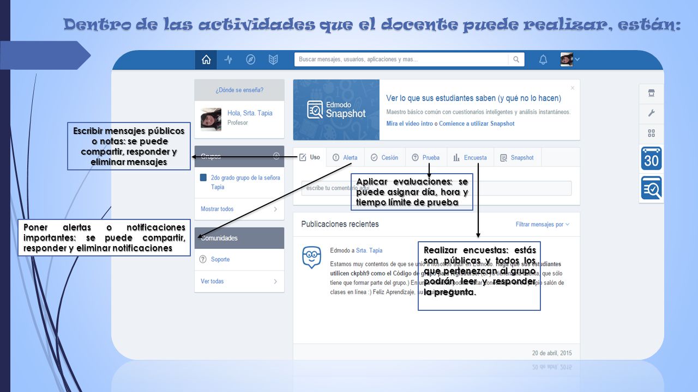Image resolution: width=698 pixels, height=392 pixels.
Task: Open the library book icon
Action: coord(273,60)
